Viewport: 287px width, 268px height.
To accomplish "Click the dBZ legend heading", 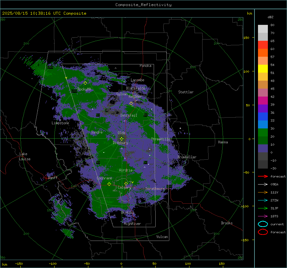I will (270, 17).
